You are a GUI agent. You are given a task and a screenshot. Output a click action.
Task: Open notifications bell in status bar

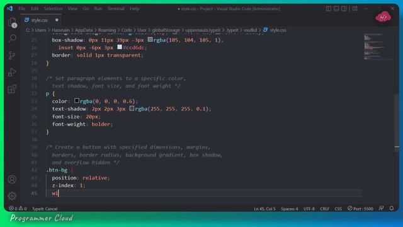click(x=392, y=208)
